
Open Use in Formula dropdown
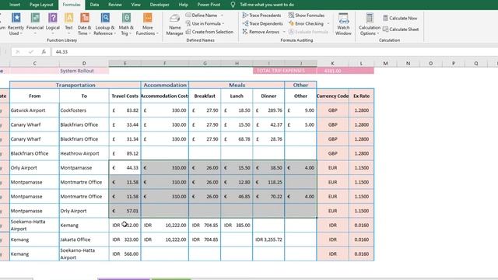click(x=205, y=23)
